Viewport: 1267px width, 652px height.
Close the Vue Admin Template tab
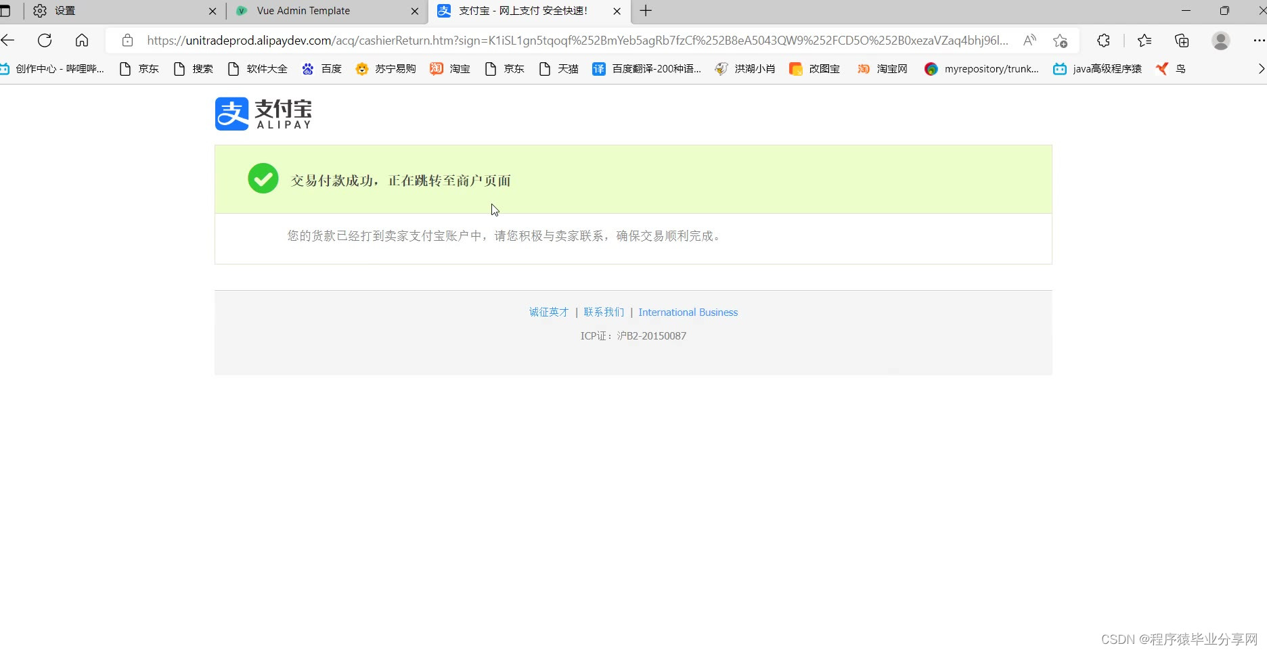[415, 11]
